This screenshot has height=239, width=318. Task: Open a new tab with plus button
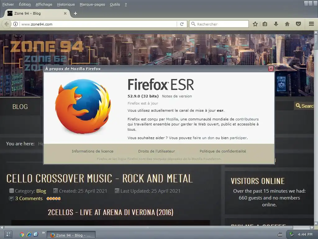point(75,13)
